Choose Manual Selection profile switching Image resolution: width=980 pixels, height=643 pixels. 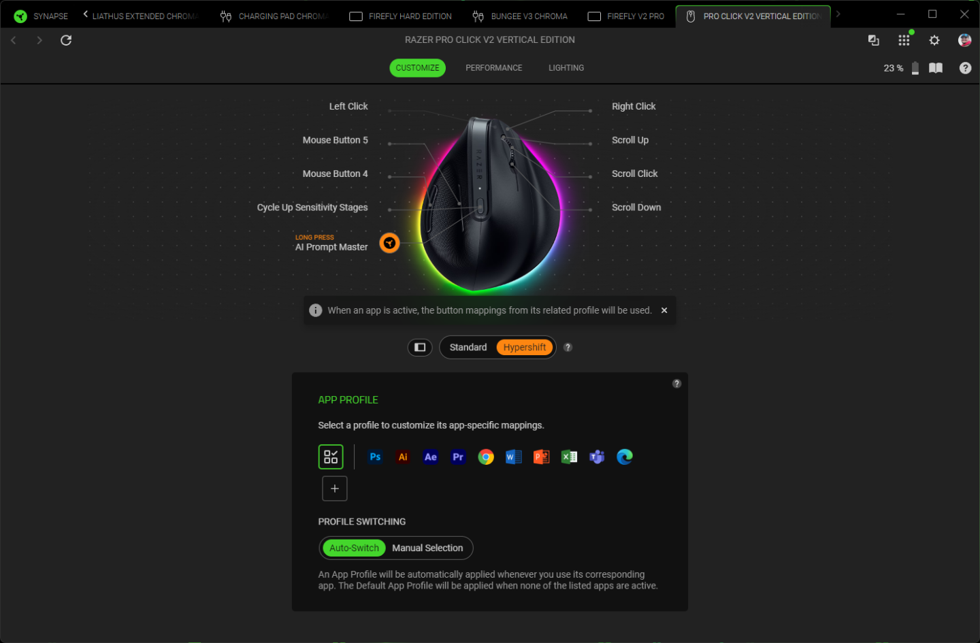(427, 548)
